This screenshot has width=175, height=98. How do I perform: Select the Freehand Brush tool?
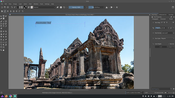(1, 21)
